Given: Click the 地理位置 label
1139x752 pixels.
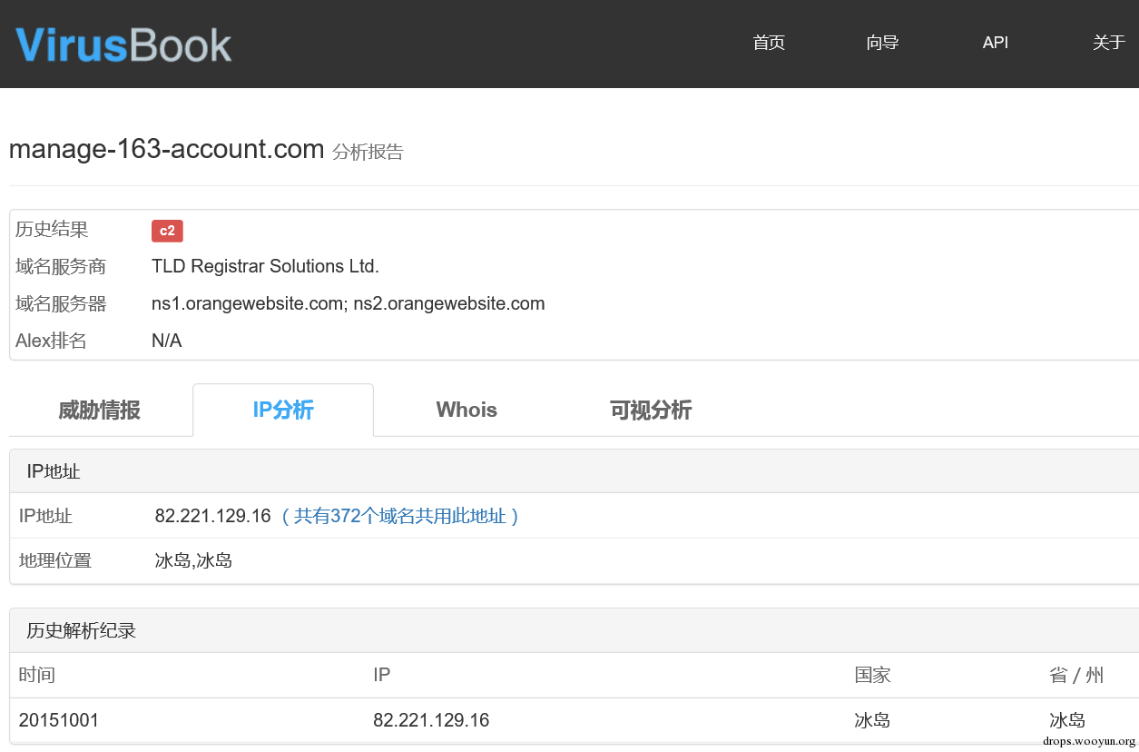Looking at the screenshot, I should (x=55, y=560).
